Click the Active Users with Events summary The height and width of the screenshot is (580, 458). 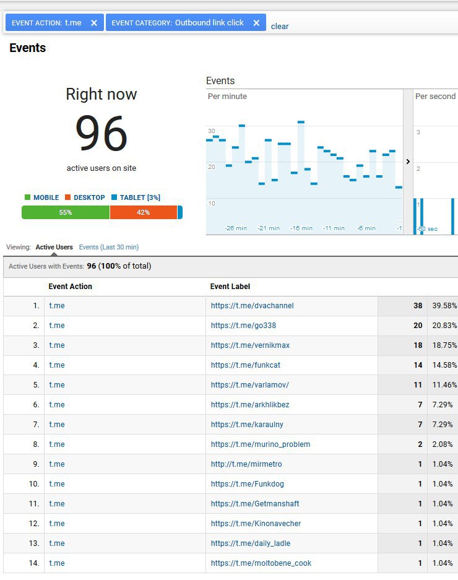[x=80, y=266]
